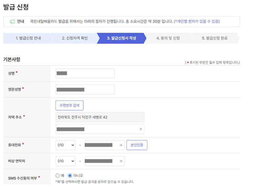Click the 휴대전화 number input field
This screenshot has height=191, width=266.
105,145
